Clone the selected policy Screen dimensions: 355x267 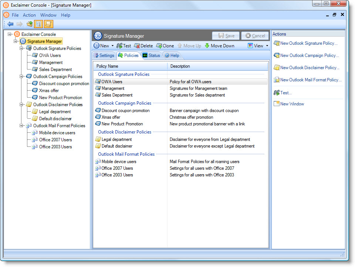[x=165, y=46]
